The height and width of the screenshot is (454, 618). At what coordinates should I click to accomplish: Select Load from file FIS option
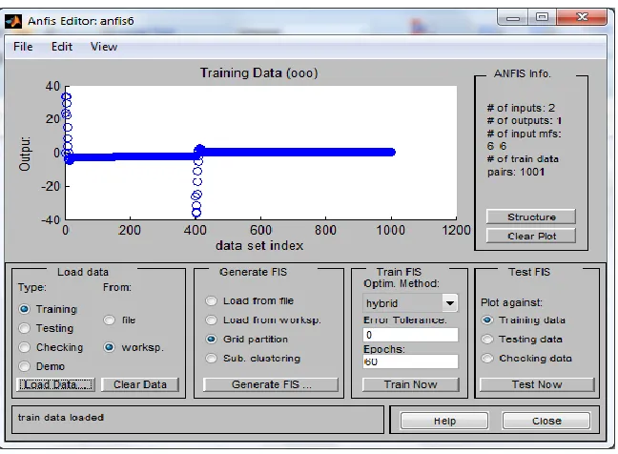(212, 300)
